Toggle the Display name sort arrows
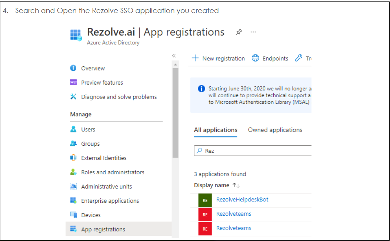This screenshot has height=241, width=390. click(236, 185)
